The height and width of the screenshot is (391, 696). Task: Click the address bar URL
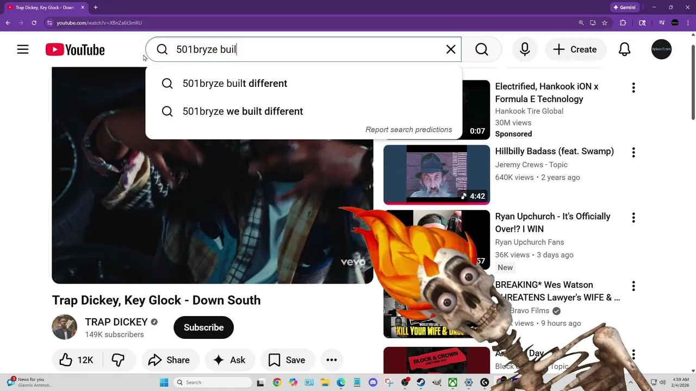point(100,23)
